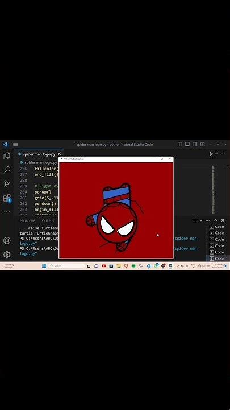
Task: Open editor More Actions ellipsis next to run
Action: (223, 154)
